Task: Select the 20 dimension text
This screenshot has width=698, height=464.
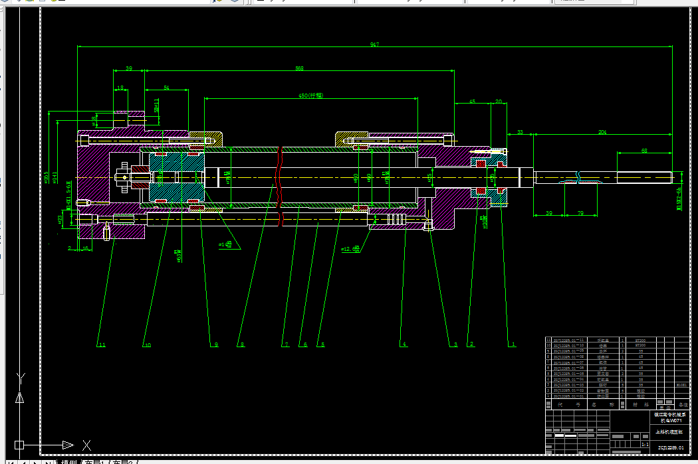Action: click(499, 102)
